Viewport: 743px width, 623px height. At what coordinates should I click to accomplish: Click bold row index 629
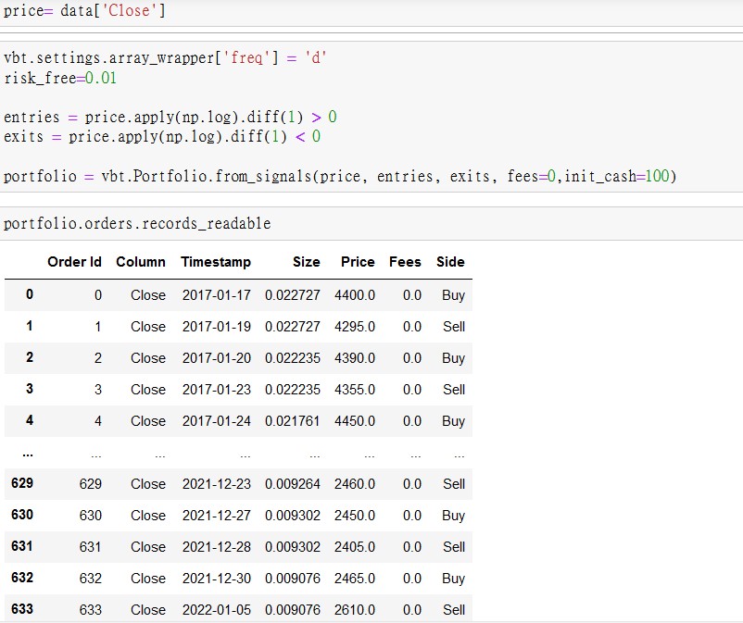[x=22, y=483]
